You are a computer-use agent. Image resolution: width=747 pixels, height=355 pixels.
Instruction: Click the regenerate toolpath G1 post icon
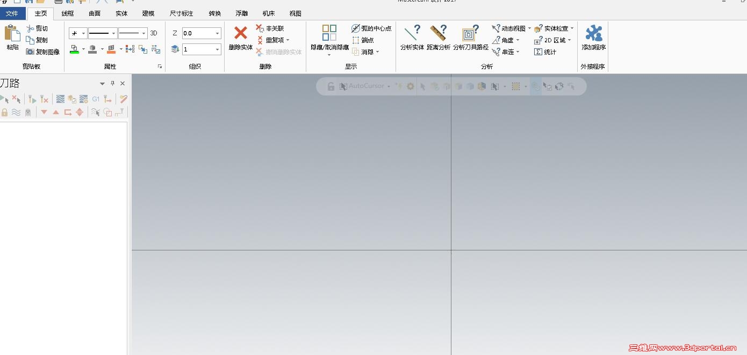point(96,99)
